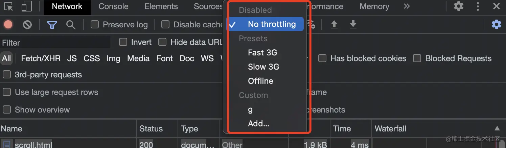Click the export HAR download icon
The height and width of the screenshot is (148, 506).
[353, 24]
